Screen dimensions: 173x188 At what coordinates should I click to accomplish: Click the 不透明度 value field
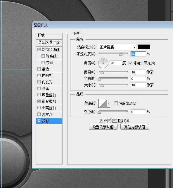138,54
